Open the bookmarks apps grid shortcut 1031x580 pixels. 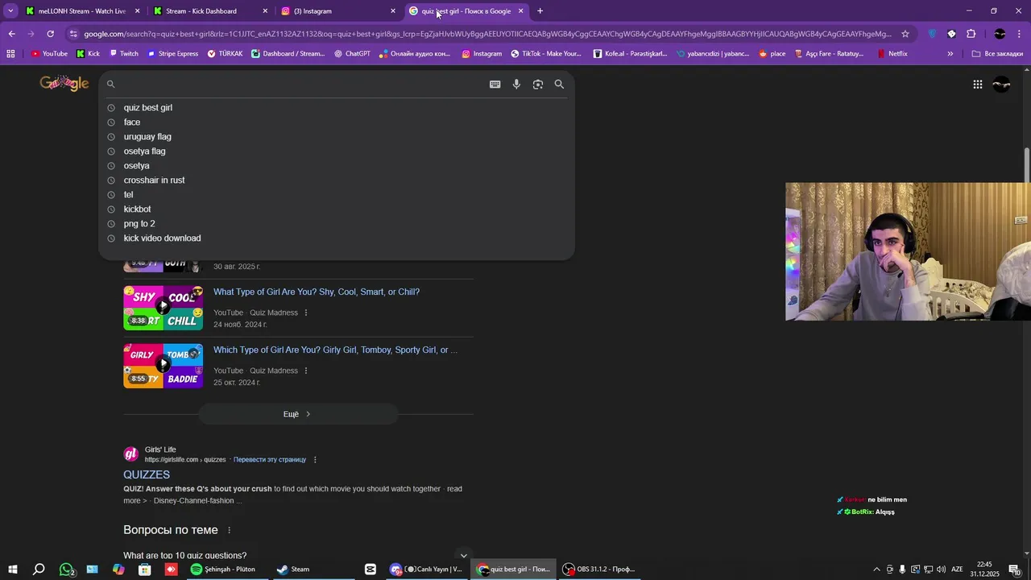tap(10, 54)
